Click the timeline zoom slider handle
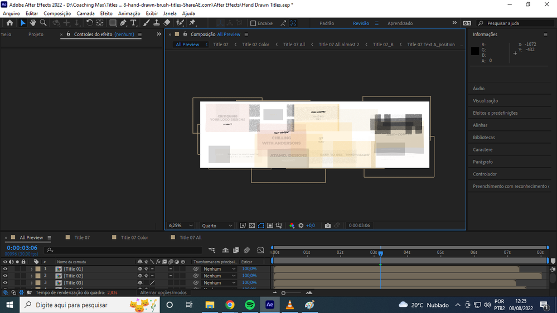This screenshot has width=557, height=313. tap(283, 293)
